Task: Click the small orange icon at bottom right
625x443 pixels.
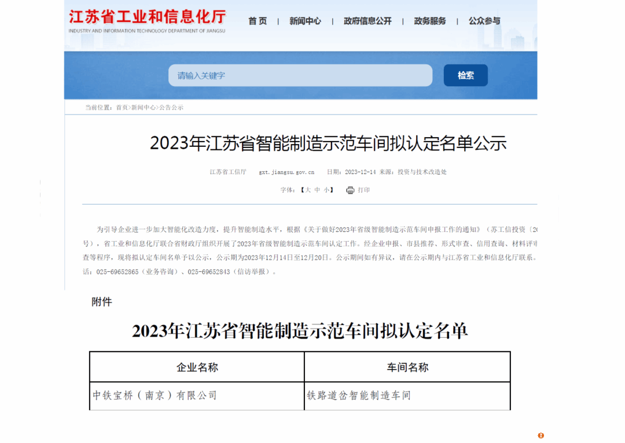Action: click(x=541, y=435)
